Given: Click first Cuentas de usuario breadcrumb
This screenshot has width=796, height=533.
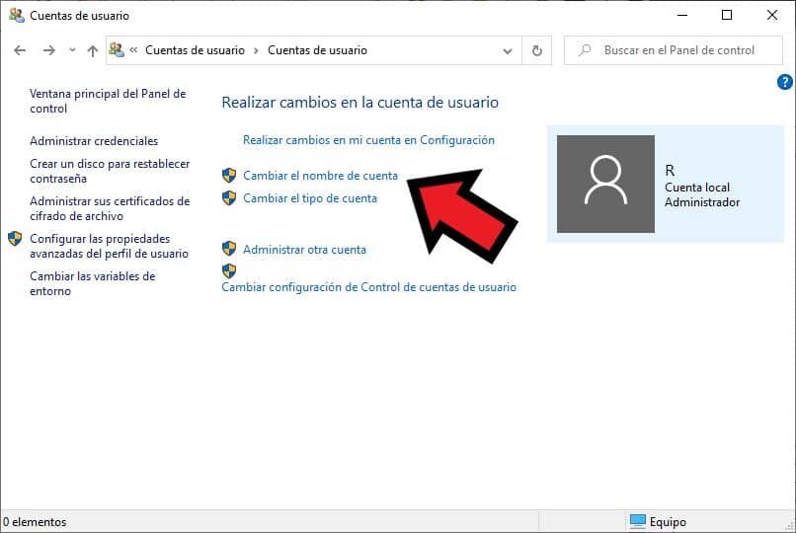Looking at the screenshot, I should [195, 50].
